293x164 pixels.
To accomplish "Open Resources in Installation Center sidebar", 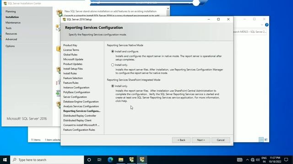I will click(x=11, y=34).
